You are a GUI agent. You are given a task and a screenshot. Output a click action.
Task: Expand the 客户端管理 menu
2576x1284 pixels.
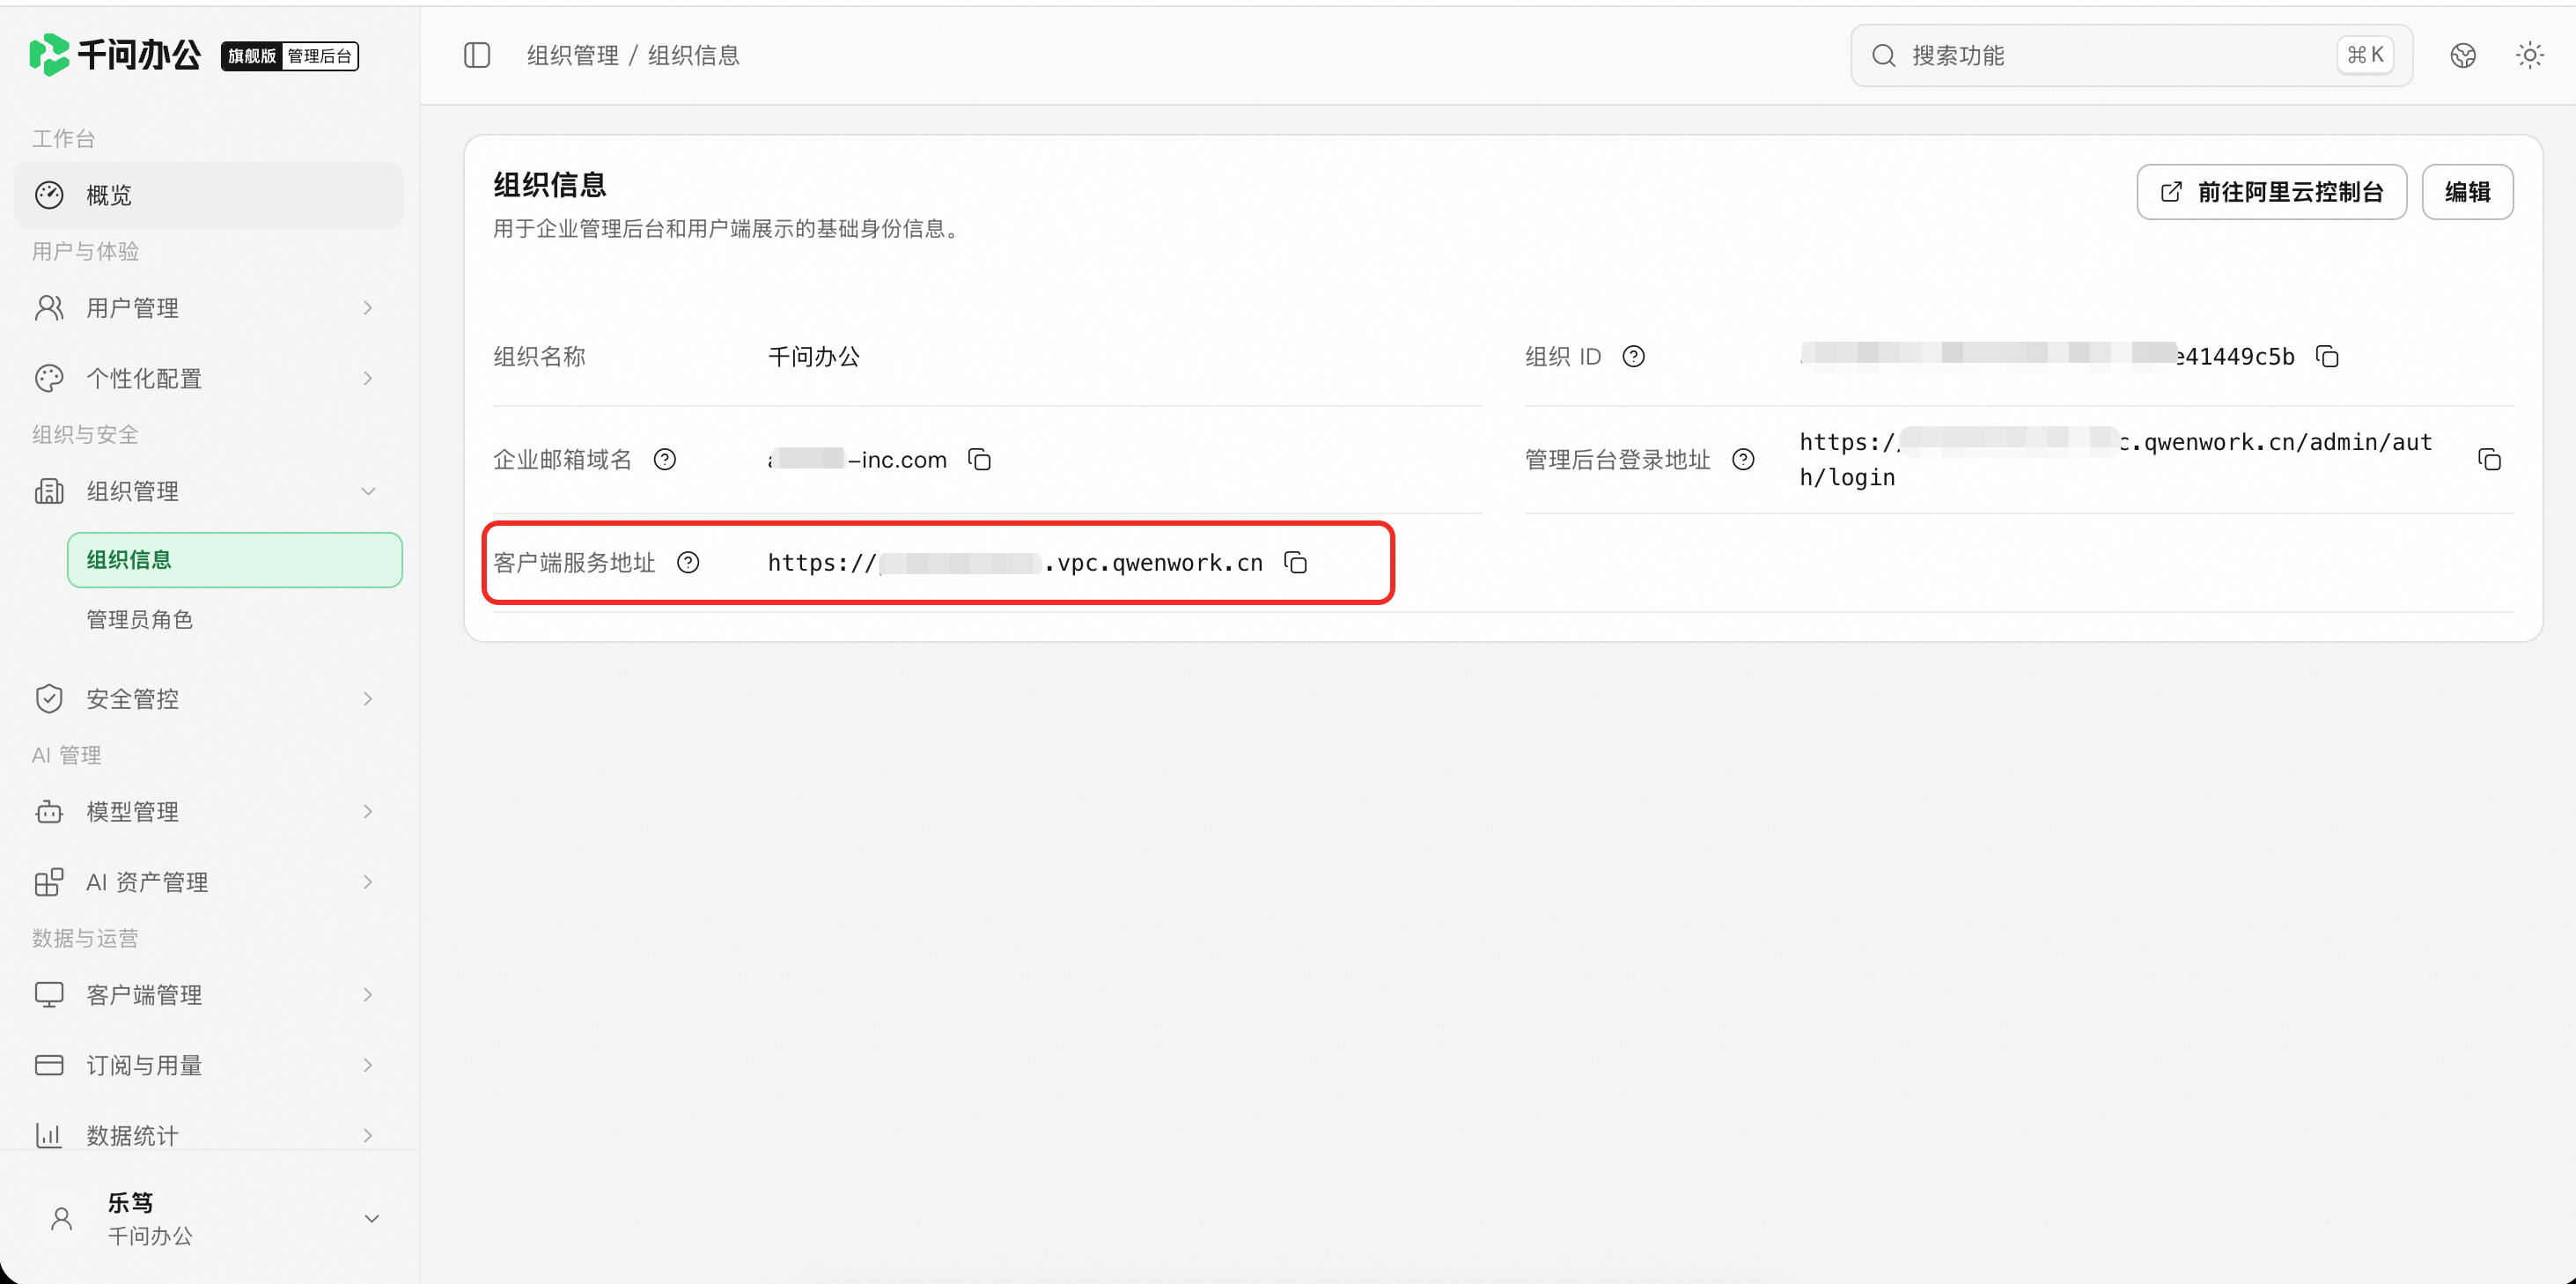[208, 994]
